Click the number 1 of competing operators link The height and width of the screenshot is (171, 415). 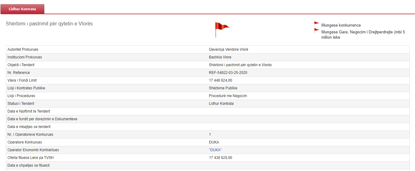pos(210,135)
